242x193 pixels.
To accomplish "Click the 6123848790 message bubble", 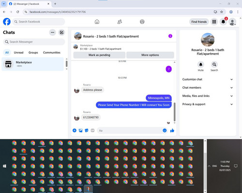I will click(x=91, y=117).
